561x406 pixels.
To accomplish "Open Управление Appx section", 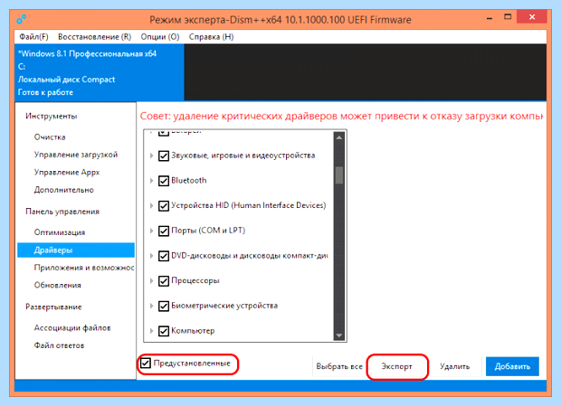I will 67,173.
